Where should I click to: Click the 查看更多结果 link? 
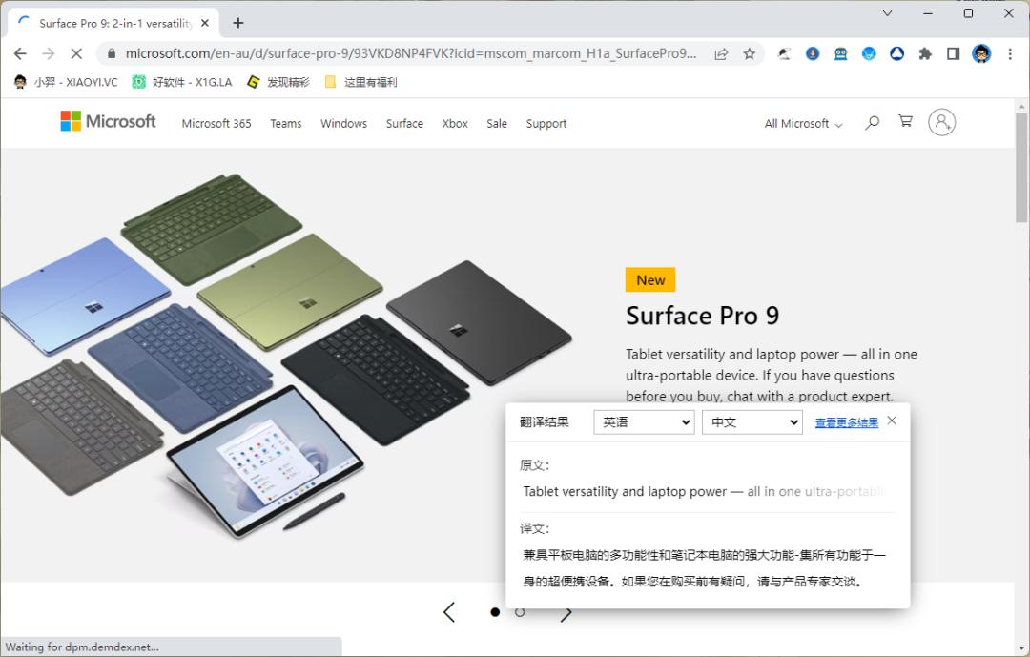[846, 421]
